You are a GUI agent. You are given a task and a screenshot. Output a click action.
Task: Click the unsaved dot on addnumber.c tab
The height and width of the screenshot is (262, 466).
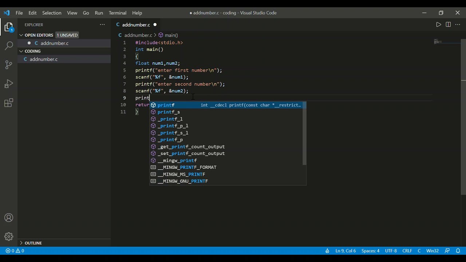point(155,25)
